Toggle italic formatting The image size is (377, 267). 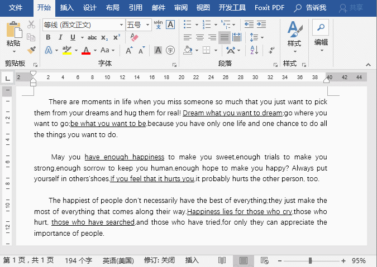pyautogui.click(x=60, y=37)
